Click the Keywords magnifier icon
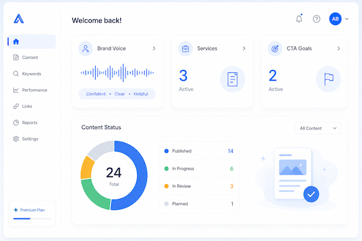 pyautogui.click(x=16, y=74)
